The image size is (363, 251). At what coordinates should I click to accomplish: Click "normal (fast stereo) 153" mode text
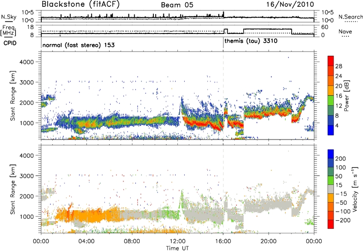pos(78,45)
